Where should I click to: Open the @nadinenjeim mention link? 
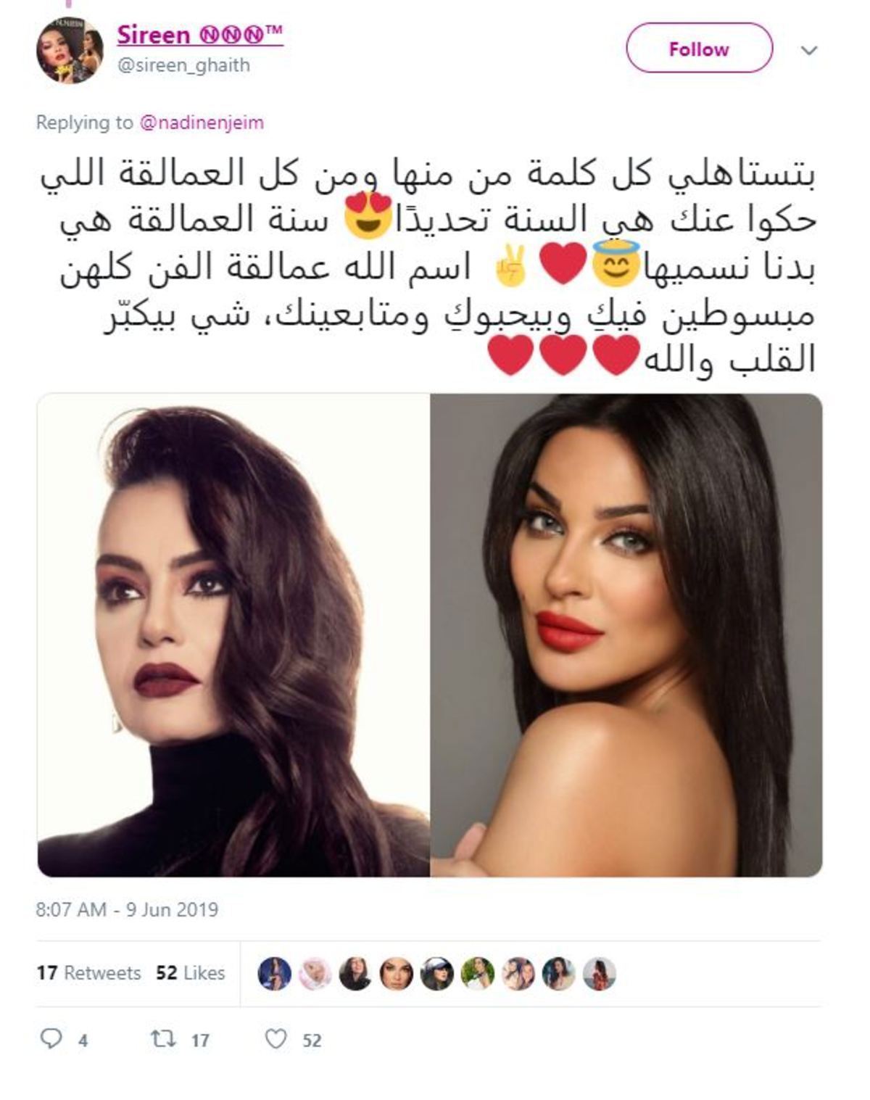(202, 123)
